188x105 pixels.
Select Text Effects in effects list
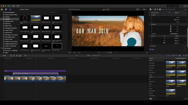coord(152,72)
